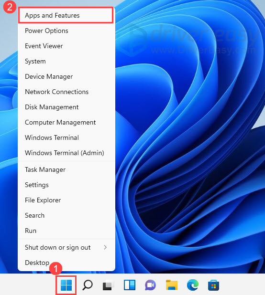Open Task Manager from menu
This screenshot has height=295, width=265.
[x=66, y=170]
